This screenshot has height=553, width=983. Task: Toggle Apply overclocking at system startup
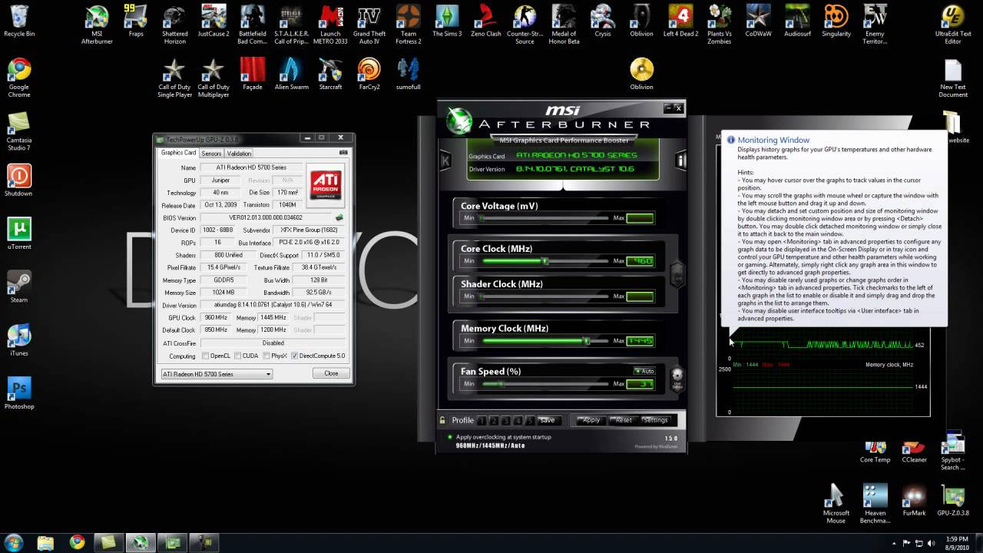[x=450, y=437]
